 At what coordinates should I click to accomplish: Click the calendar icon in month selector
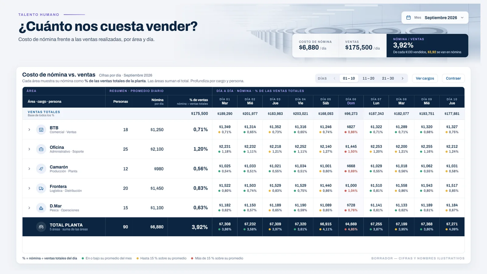(x=408, y=18)
